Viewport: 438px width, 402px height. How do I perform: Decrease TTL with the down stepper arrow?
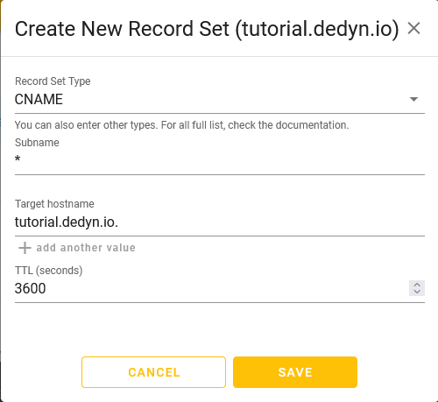417,292
